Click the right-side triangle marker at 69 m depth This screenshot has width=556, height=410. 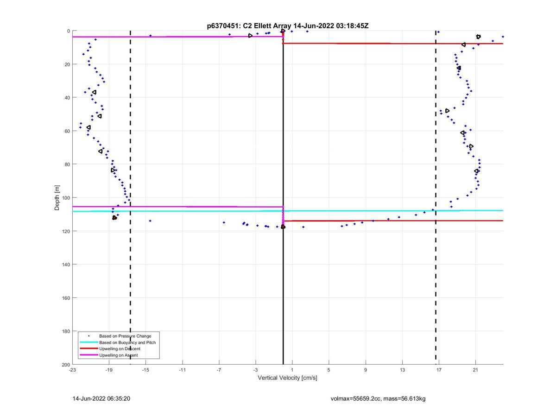471,146
